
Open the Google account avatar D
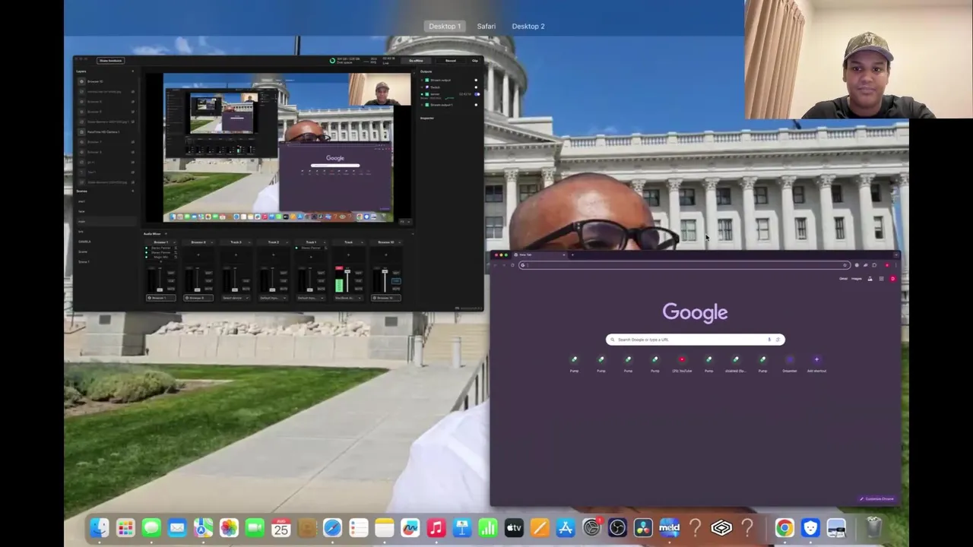coord(893,279)
